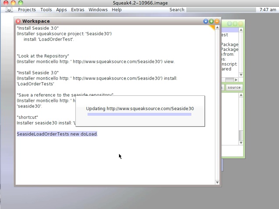Select the 'nscript:' list item in green window
The height and width of the screenshot is (209, 279).
229,64
